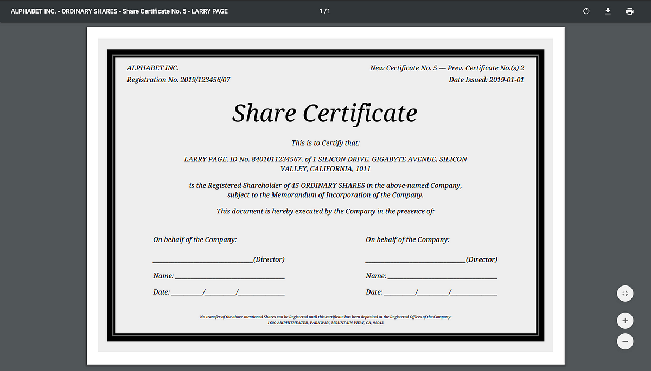Screen dimensions: 651x371
Task: Click the PDF title in the toolbar
Action: tap(119, 11)
